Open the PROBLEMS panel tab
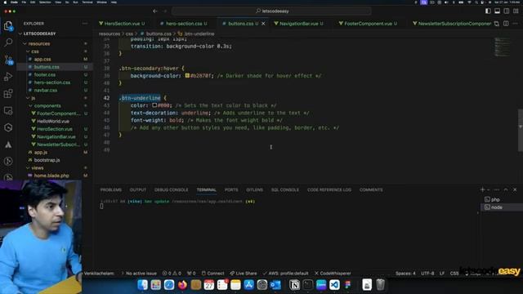This screenshot has width=523, height=294. (111, 189)
